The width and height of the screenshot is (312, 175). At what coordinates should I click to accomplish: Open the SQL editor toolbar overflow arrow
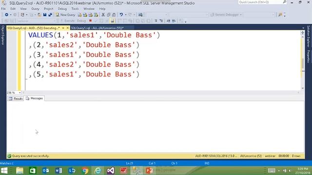[x=185, y=21]
